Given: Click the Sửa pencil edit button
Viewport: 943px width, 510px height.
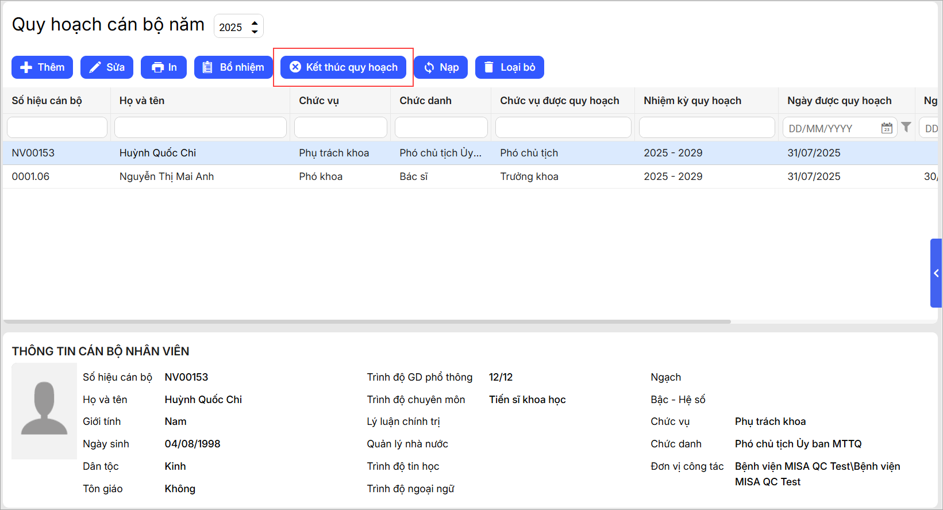Looking at the screenshot, I should [x=107, y=67].
